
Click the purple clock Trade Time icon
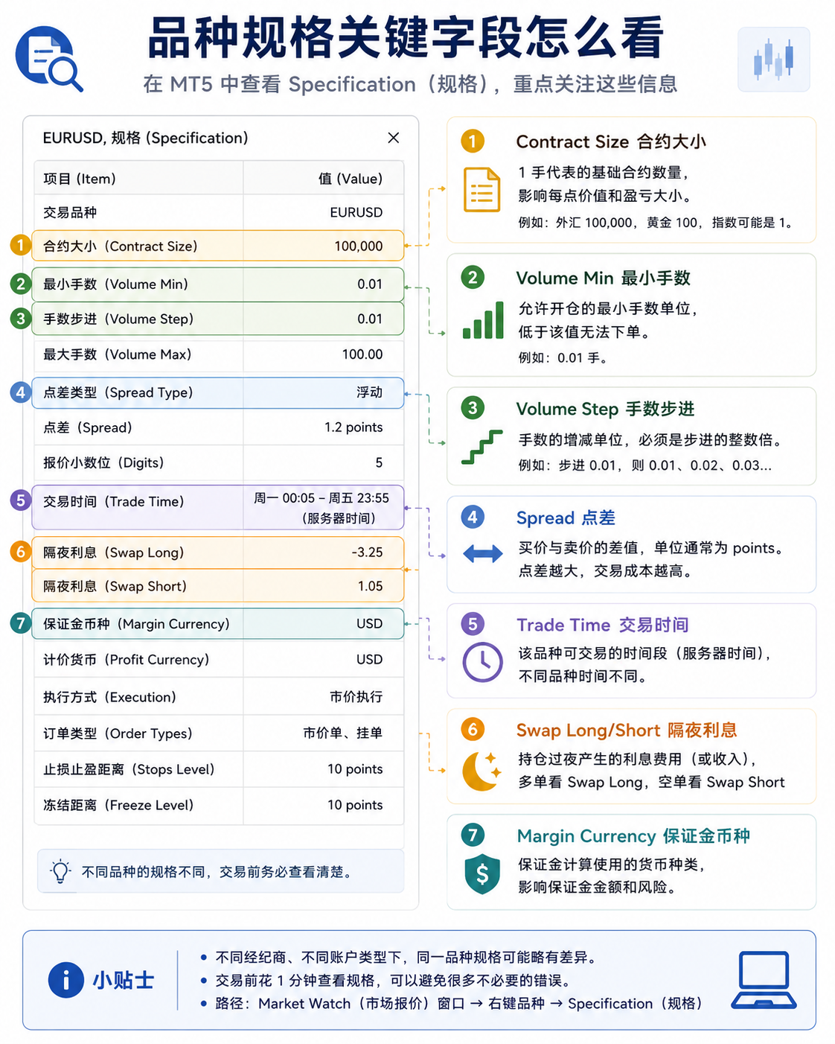pyautogui.click(x=482, y=662)
